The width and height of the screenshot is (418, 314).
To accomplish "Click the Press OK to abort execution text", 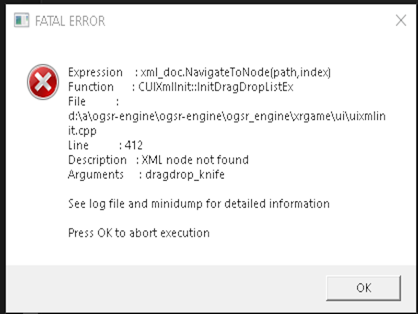I will [x=138, y=233].
